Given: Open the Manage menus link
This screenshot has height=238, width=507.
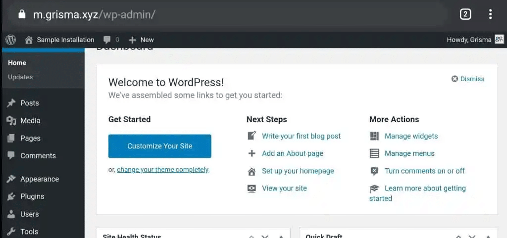Looking at the screenshot, I should (409, 153).
